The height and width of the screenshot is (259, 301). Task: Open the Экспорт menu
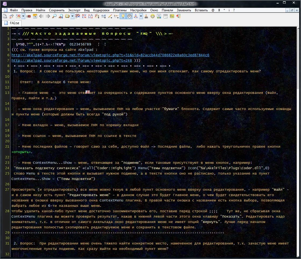[x=74, y=10]
